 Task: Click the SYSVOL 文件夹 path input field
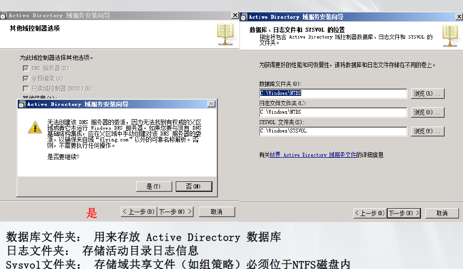pos(333,131)
